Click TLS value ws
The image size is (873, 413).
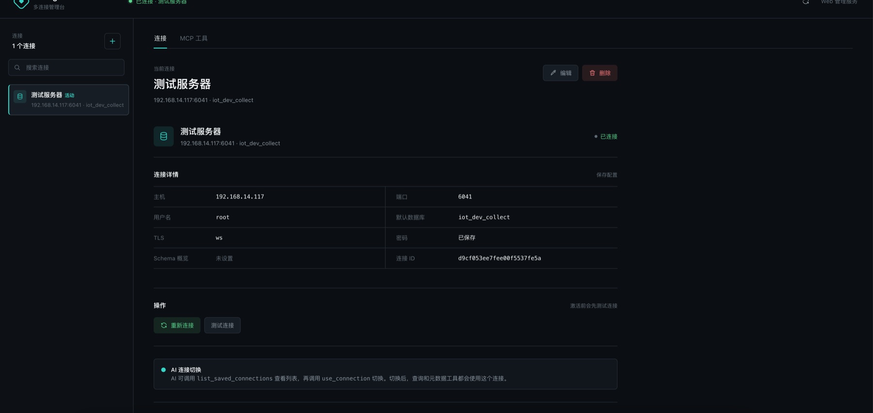click(219, 238)
